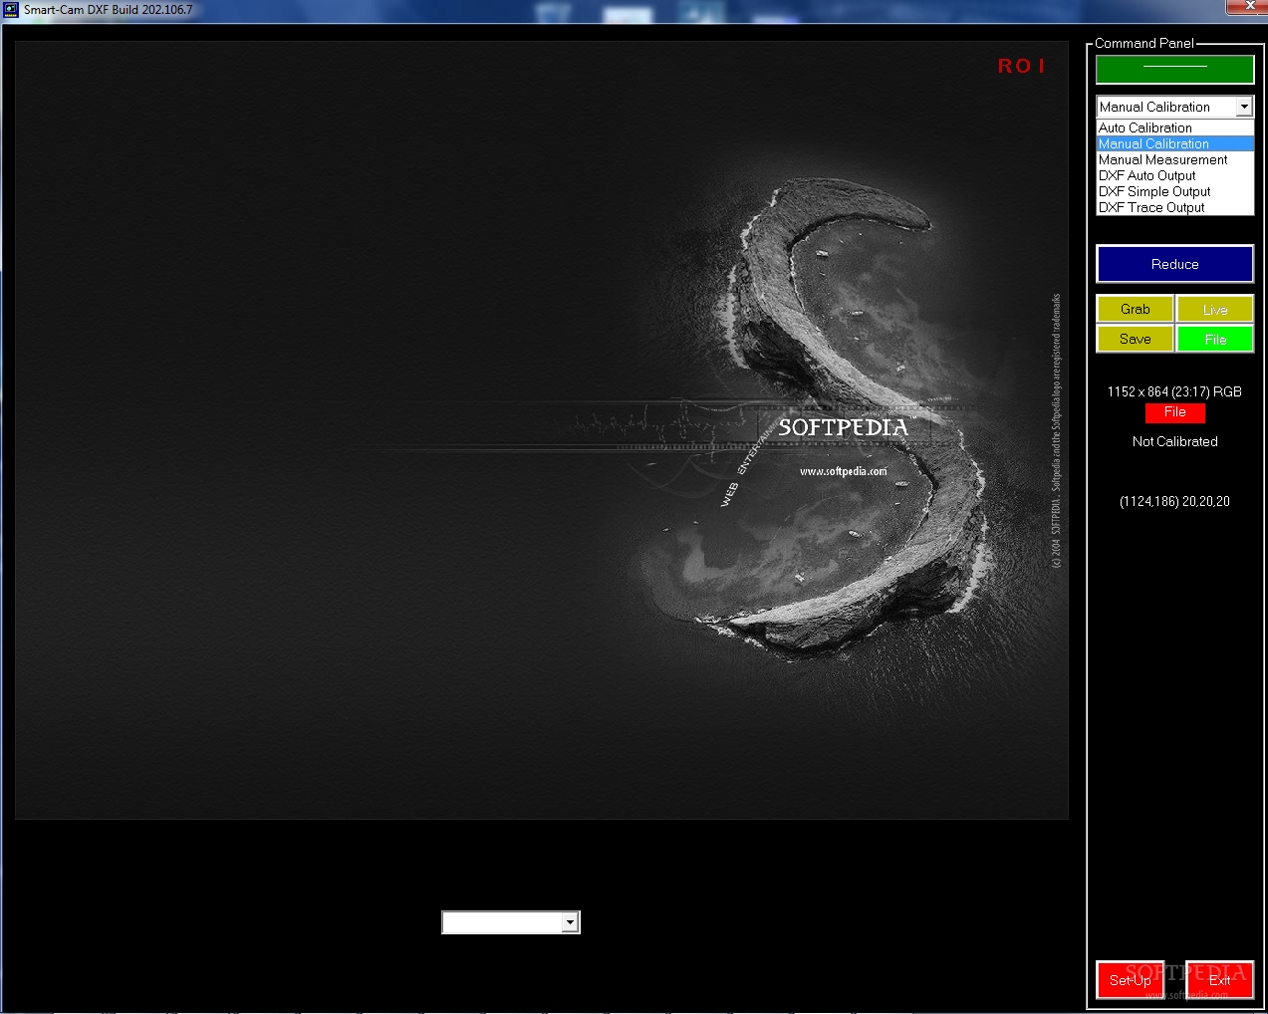The height and width of the screenshot is (1014, 1268).
Task: Open the empty dropdown below the image
Action: point(510,922)
